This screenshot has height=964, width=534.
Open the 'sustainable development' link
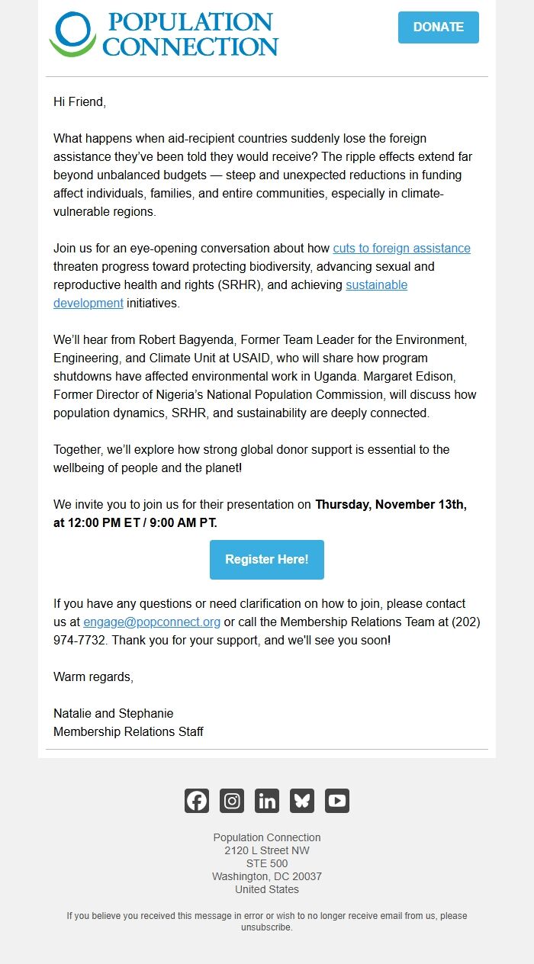(x=377, y=284)
